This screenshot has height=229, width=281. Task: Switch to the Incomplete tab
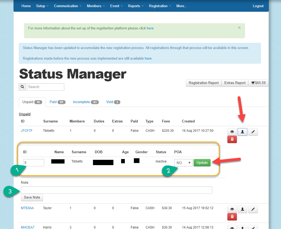pos(86,102)
